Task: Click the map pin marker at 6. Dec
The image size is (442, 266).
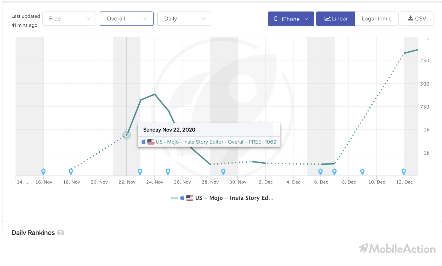Action: [x=320, y=172]
